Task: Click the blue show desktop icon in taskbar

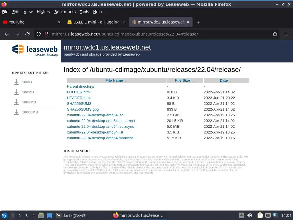Action: (x=50, y=216)
